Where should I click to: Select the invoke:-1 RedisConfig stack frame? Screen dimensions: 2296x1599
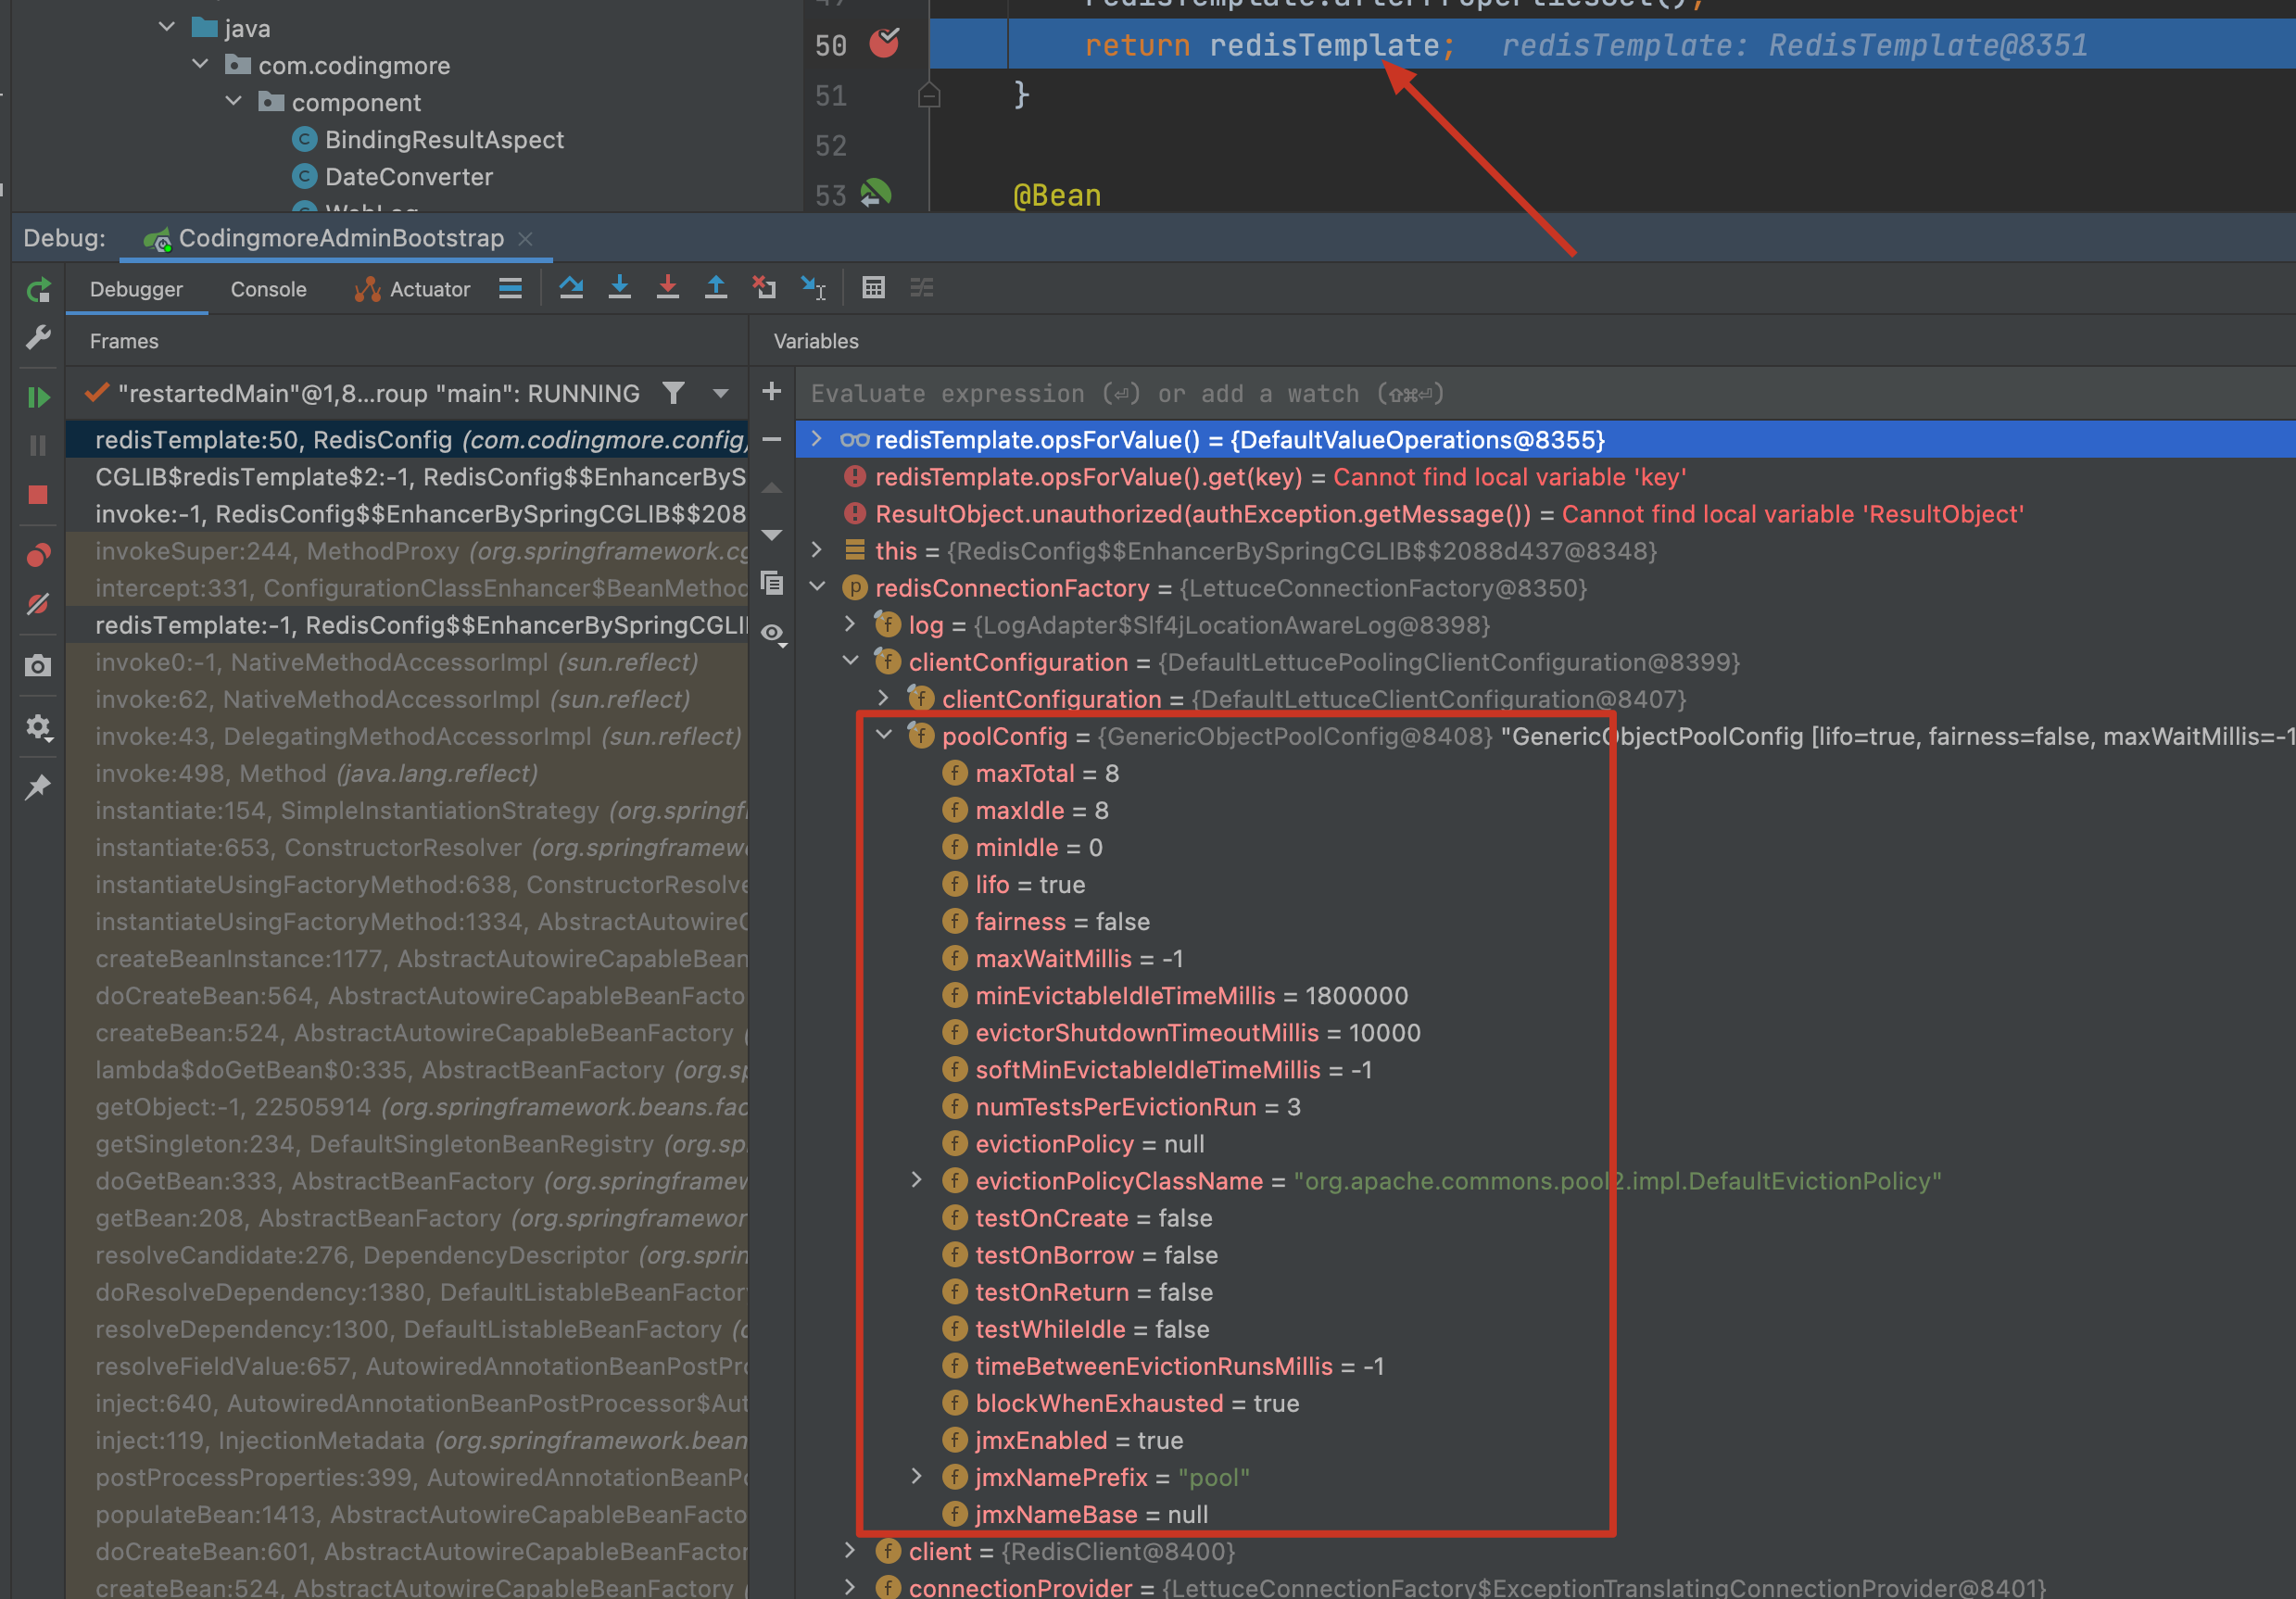(420, 514)
